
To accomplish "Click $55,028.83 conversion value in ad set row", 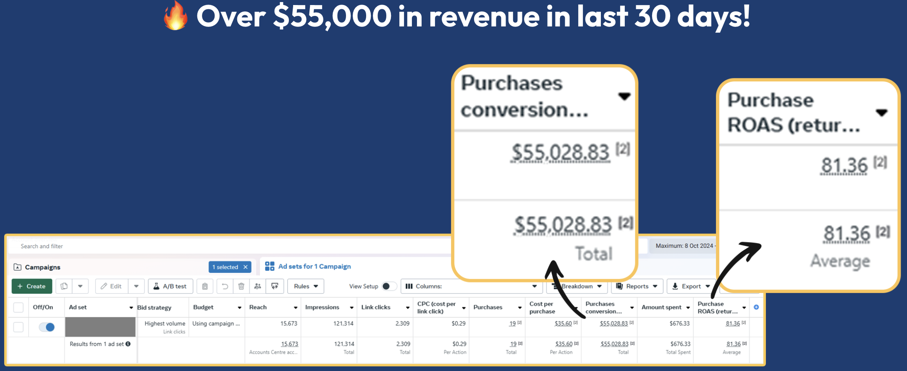I will pyautogui.click(x=614, y=324).
